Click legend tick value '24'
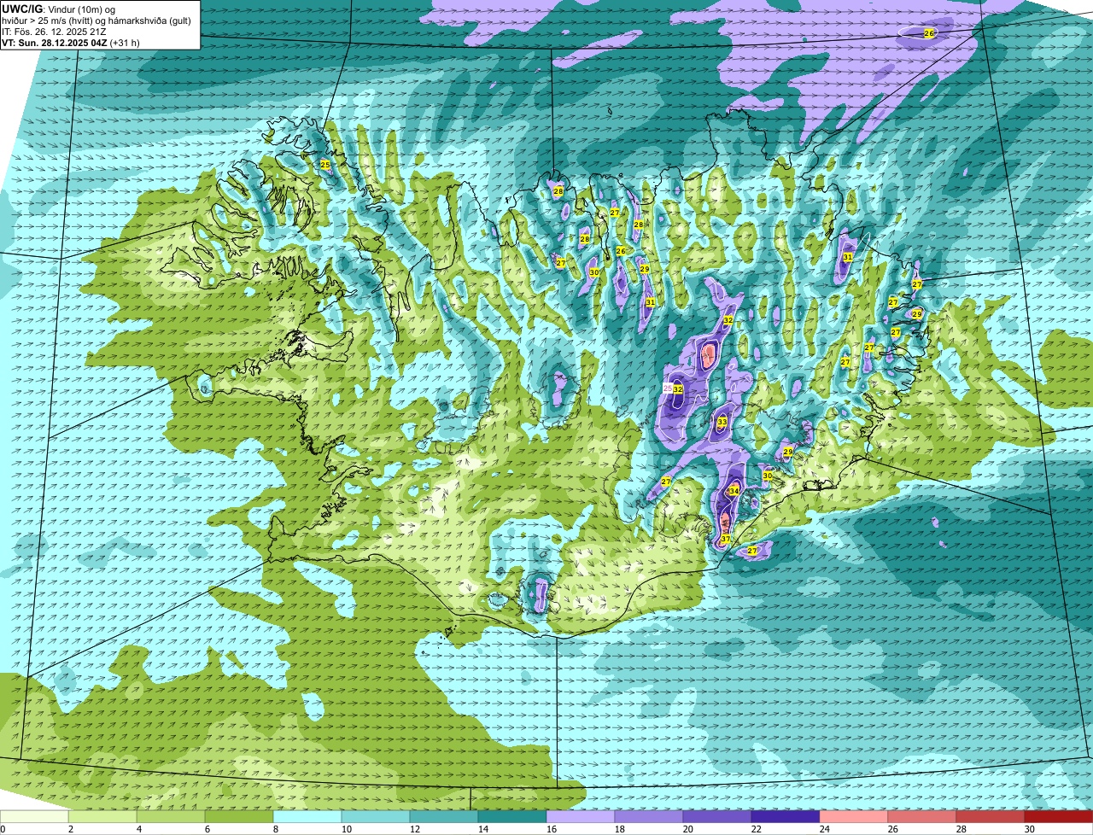 coord(824,829)
